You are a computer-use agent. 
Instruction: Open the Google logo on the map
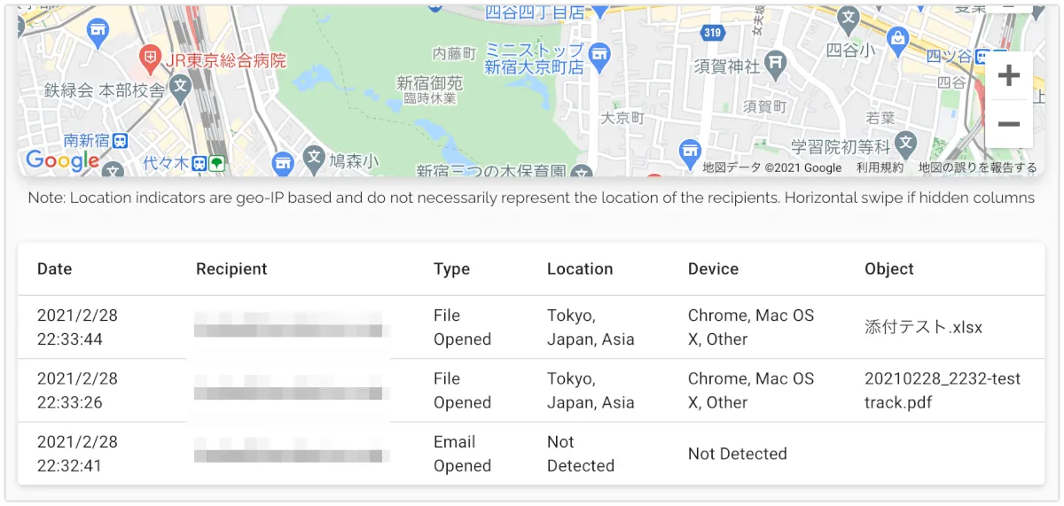click(62, 160)
